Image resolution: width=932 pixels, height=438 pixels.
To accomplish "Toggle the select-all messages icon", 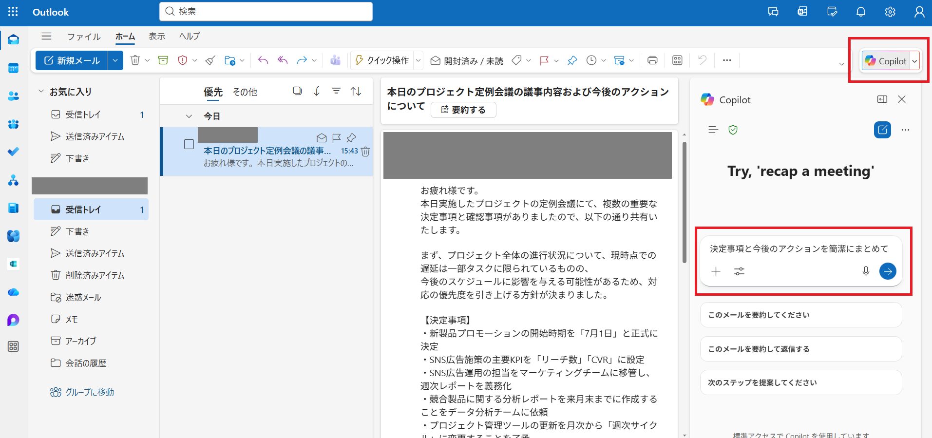I will (297, 91).
